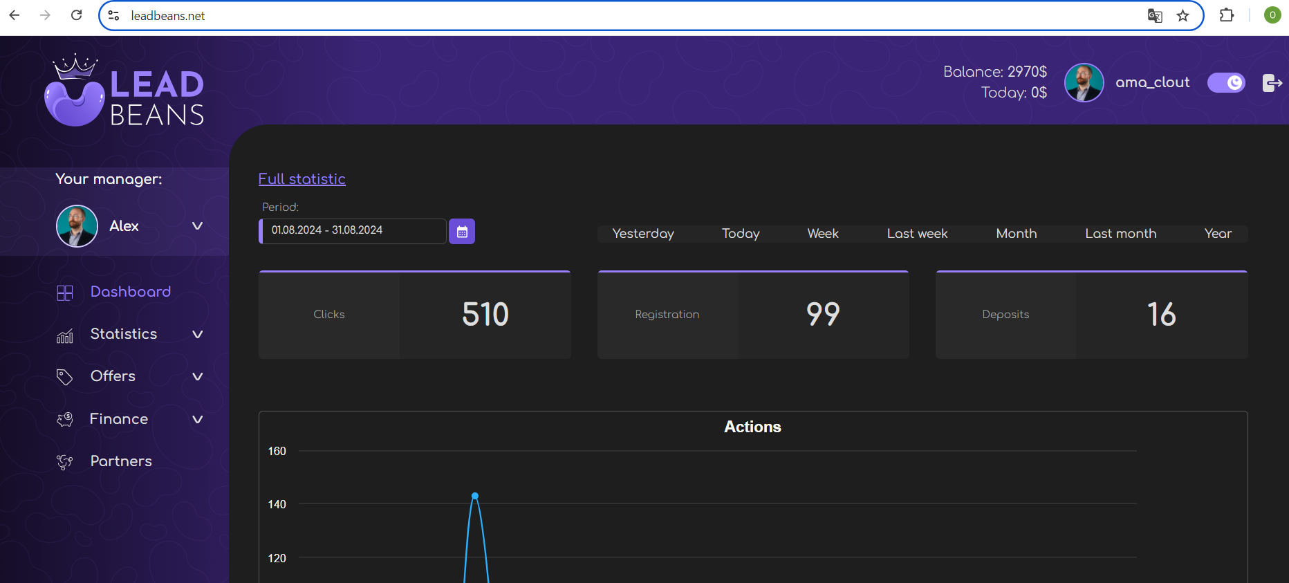The width and height of the screenshot is (1289, 583).
Task: Open the Google Translate icon
Action: click(x=1155, y=15)
